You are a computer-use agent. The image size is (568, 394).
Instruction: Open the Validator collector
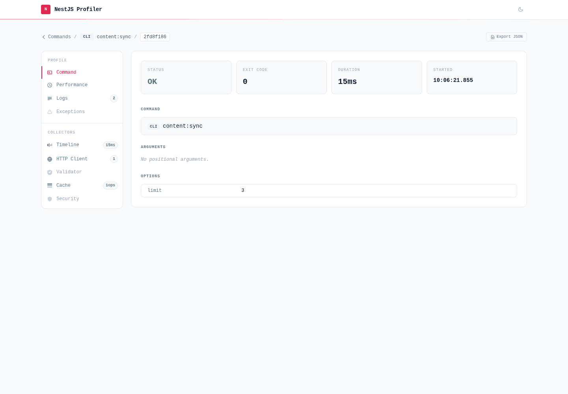point(82,172)
